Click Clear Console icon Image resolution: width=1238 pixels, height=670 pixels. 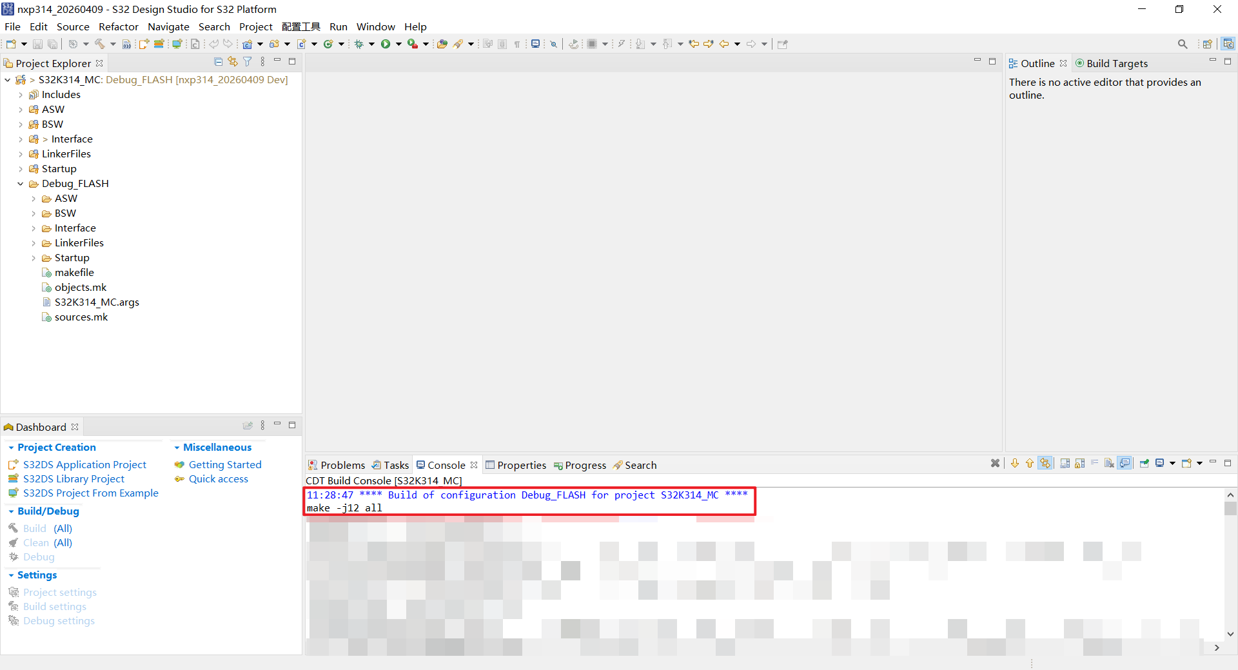(x=1109, y=463)
